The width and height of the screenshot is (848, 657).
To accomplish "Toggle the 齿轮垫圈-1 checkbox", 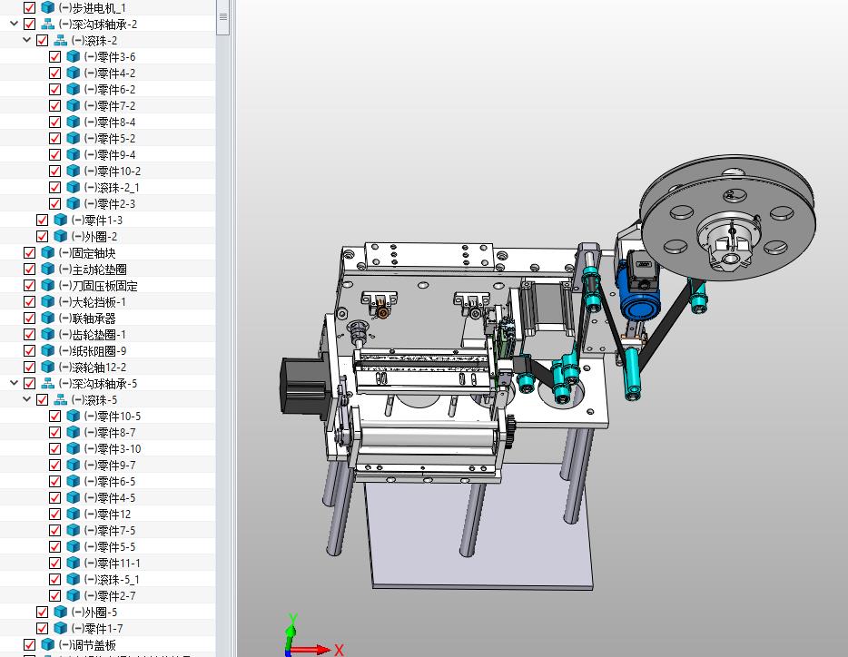I will tap(30, 334).
